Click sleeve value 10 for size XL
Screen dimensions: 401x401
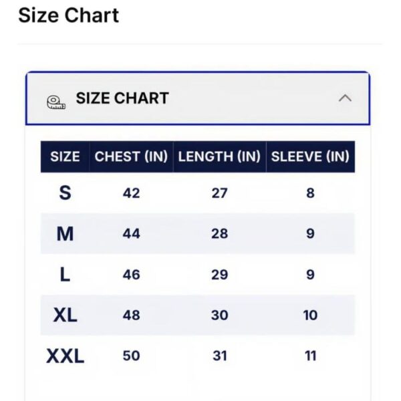pos(310,315)
